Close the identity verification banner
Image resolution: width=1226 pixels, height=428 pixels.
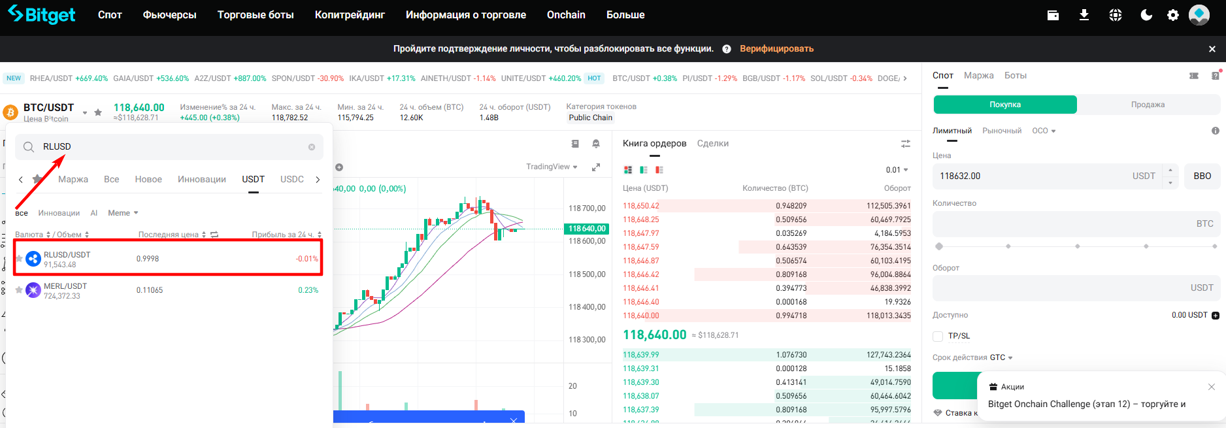pos(1212,49)
